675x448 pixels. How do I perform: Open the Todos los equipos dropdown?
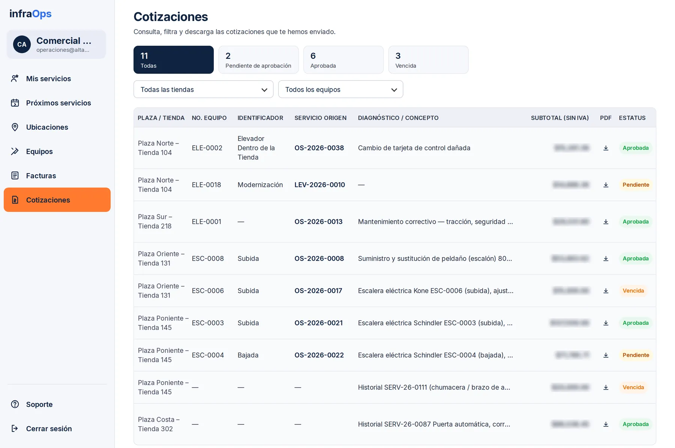coord(340,90)
